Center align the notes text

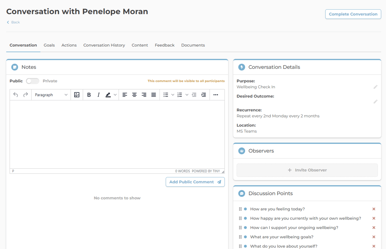(x=134, y=95)
